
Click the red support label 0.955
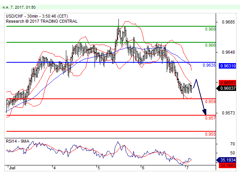210,134
